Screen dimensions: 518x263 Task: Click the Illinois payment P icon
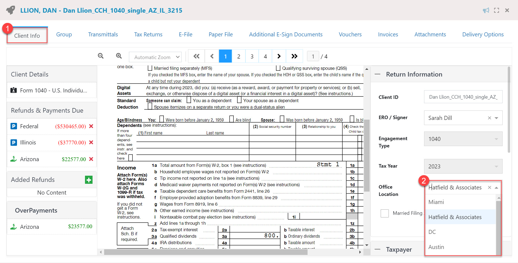pos(14,142)
